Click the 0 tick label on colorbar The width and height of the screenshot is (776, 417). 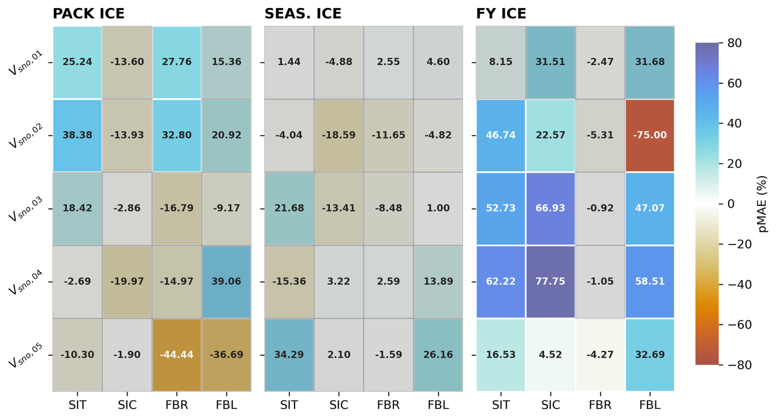tap(731, 204)
